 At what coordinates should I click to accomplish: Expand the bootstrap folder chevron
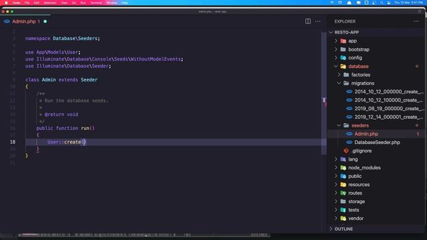tap(336, 49)
